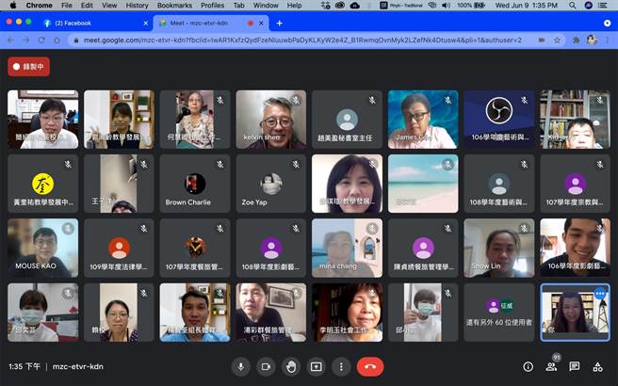This screenshot has height=386, width=618.
Task: Open meeting details info icon
Action: click(528, 366)
